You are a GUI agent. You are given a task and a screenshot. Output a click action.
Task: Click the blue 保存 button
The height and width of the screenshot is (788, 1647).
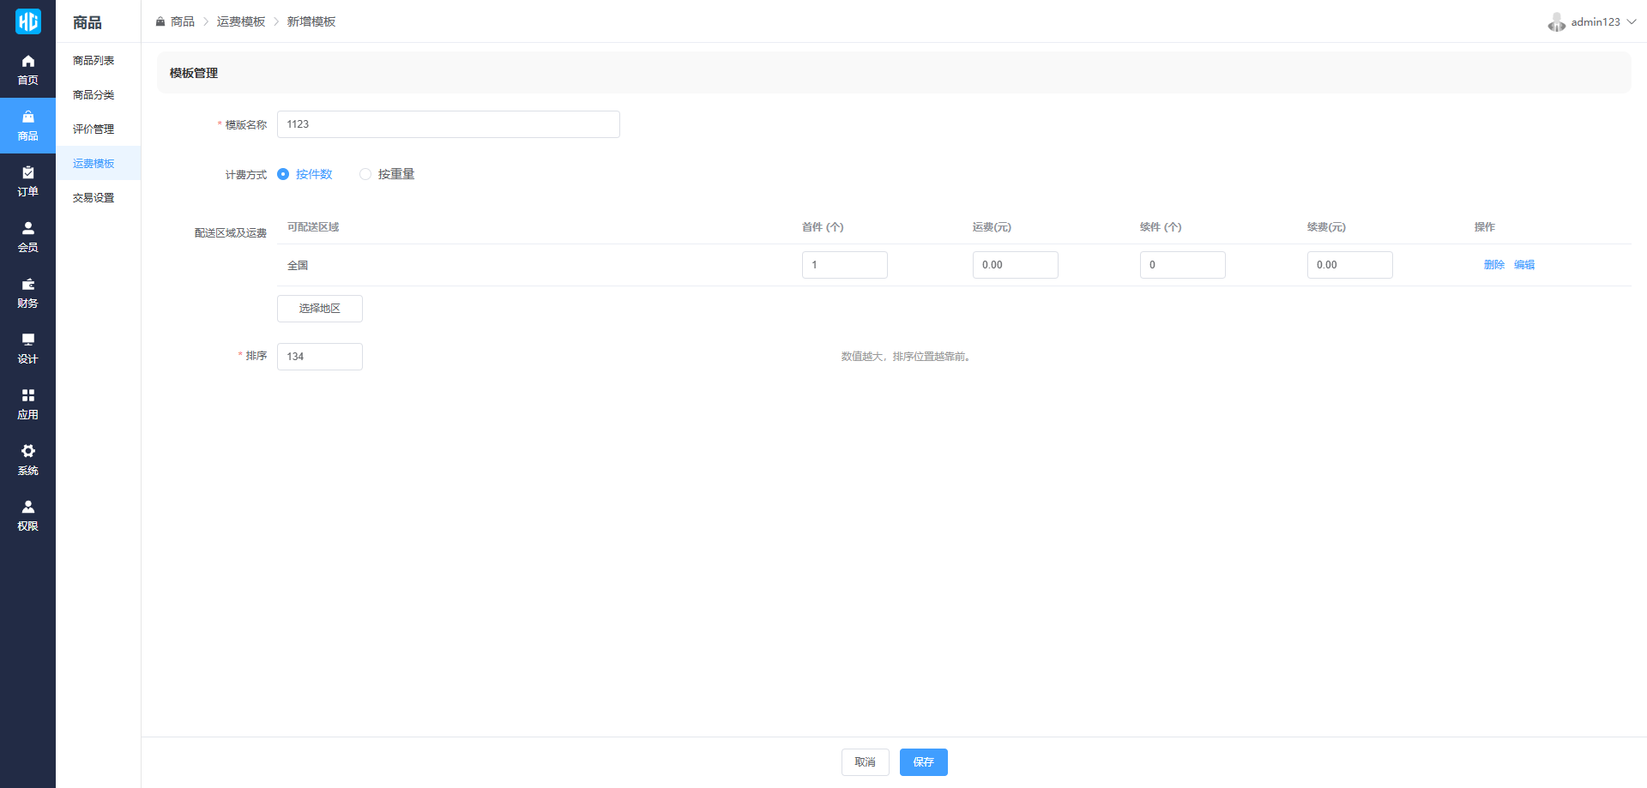(x=923, y=762)
